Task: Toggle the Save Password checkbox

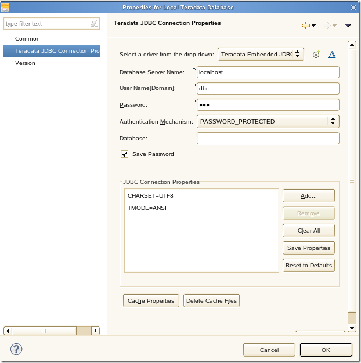Action: point(124,154)
